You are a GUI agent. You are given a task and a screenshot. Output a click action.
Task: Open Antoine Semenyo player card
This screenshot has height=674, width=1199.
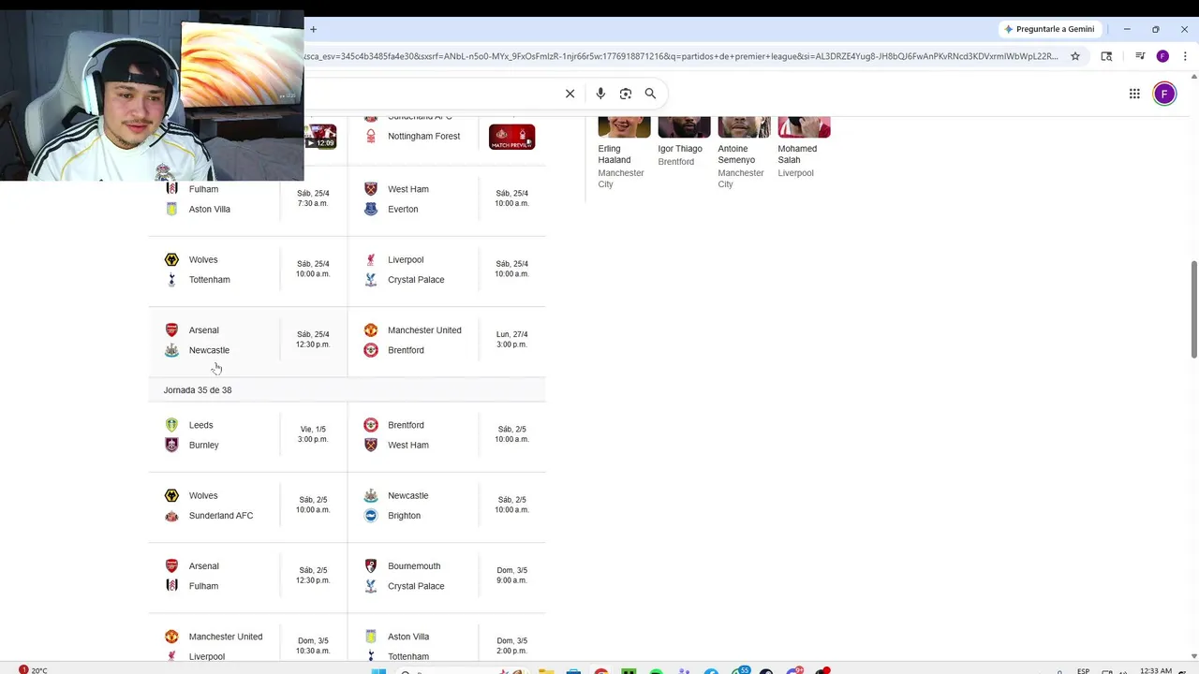[744, 154]
